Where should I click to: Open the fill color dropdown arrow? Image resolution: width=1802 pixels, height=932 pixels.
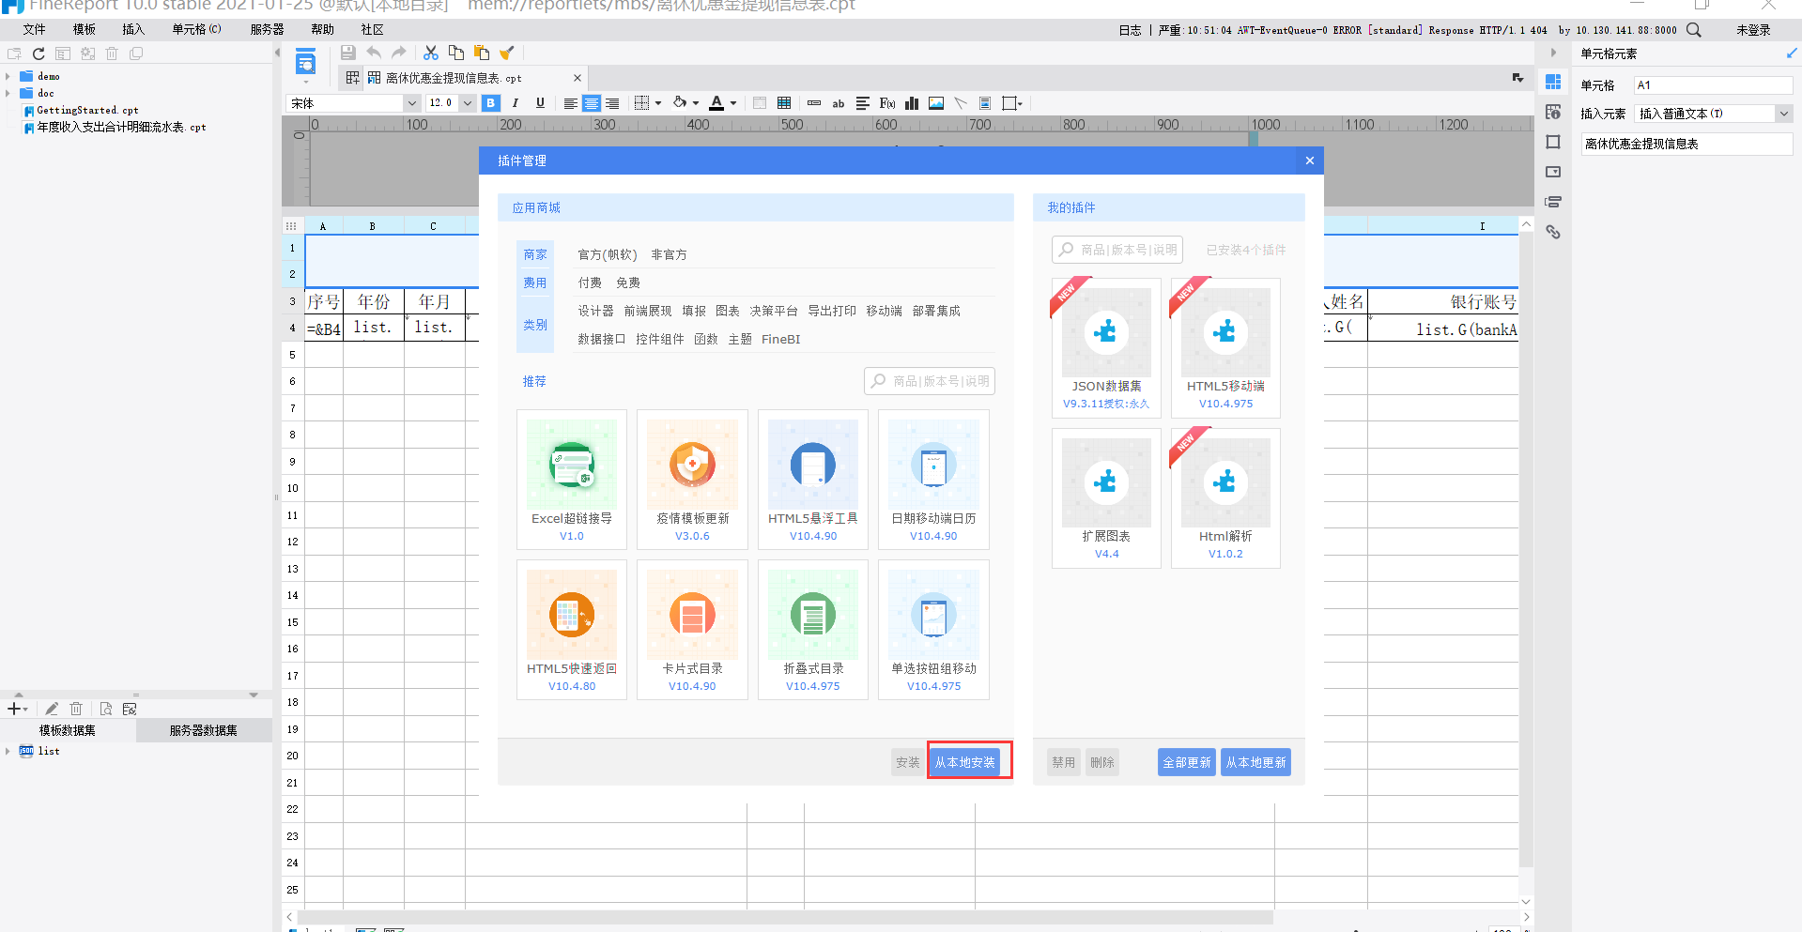(696, 103)
